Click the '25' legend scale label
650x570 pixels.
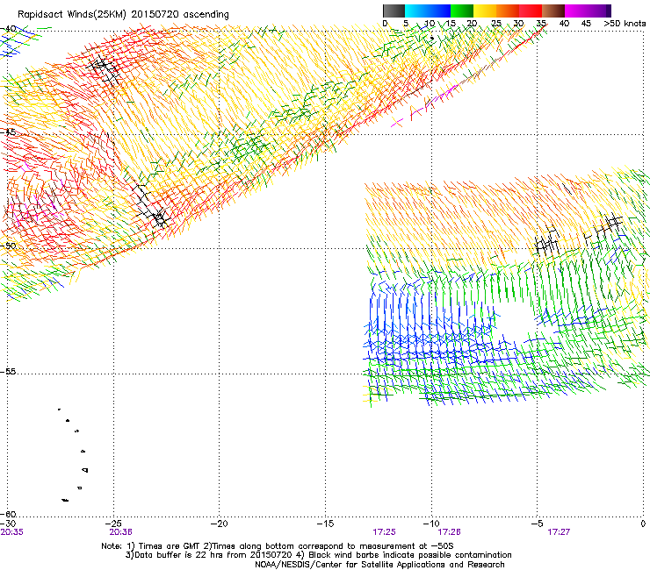(x=496, y=23)
